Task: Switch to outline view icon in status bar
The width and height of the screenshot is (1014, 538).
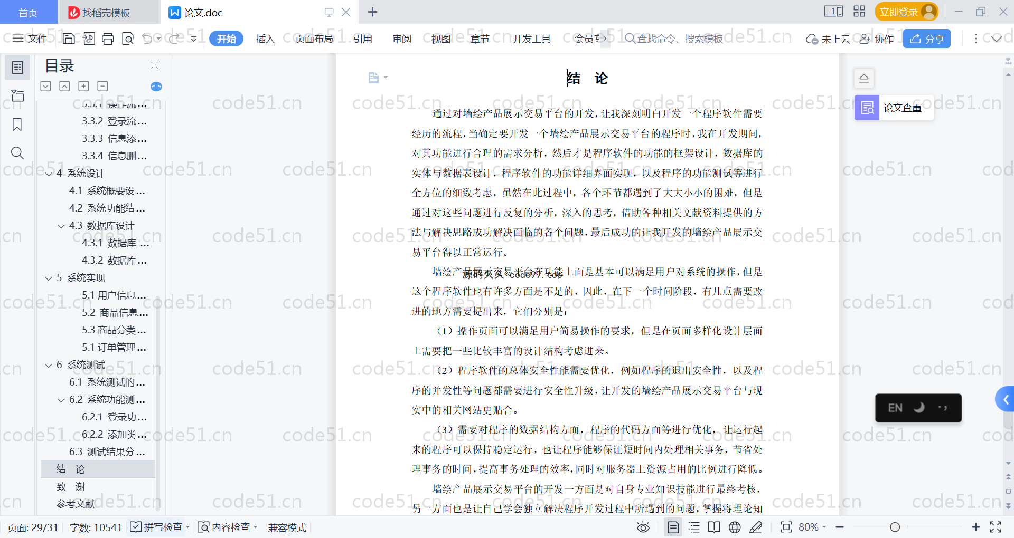Action: click(694, 527)
